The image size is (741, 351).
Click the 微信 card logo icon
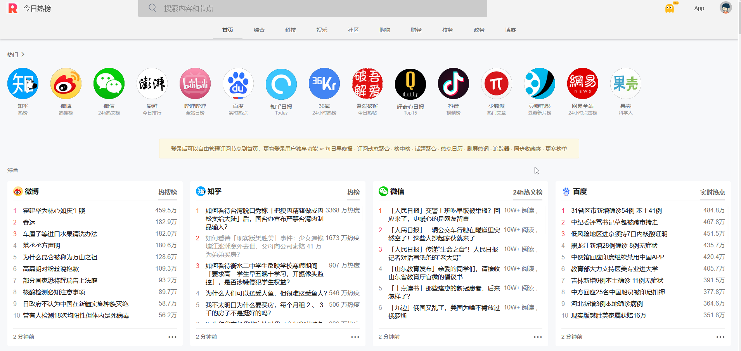point(383,191)
